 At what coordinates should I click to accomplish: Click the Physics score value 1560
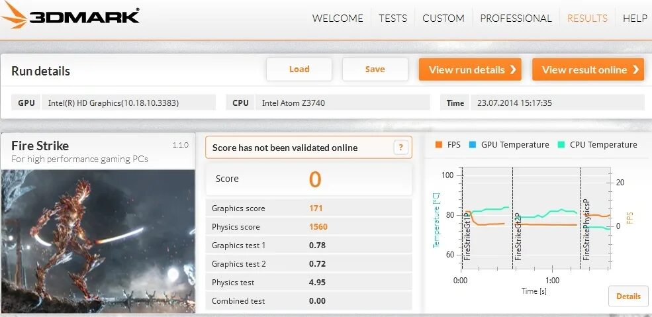pyautogui.click(x=318, y=227)
